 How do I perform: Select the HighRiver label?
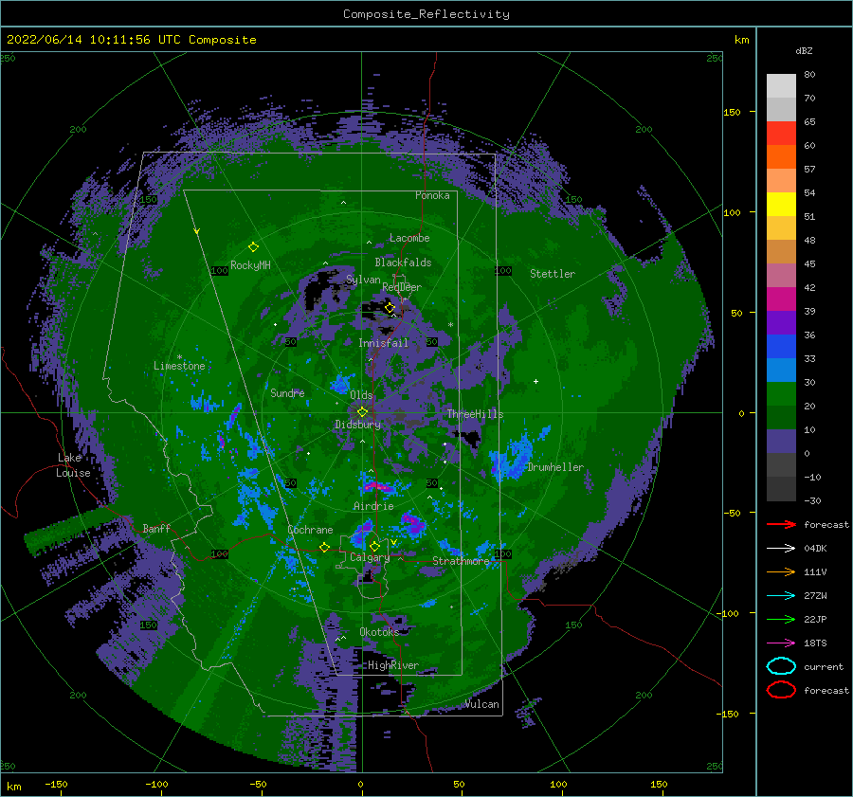392,665
